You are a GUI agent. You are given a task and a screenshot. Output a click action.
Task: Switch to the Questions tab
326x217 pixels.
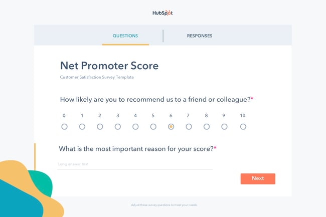pos(125,36)
